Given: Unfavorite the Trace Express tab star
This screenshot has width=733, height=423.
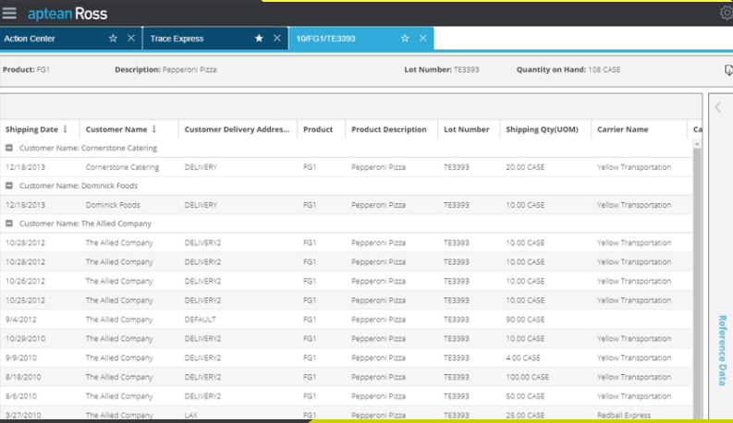Looking at the screenshot, I should point(259,39).
